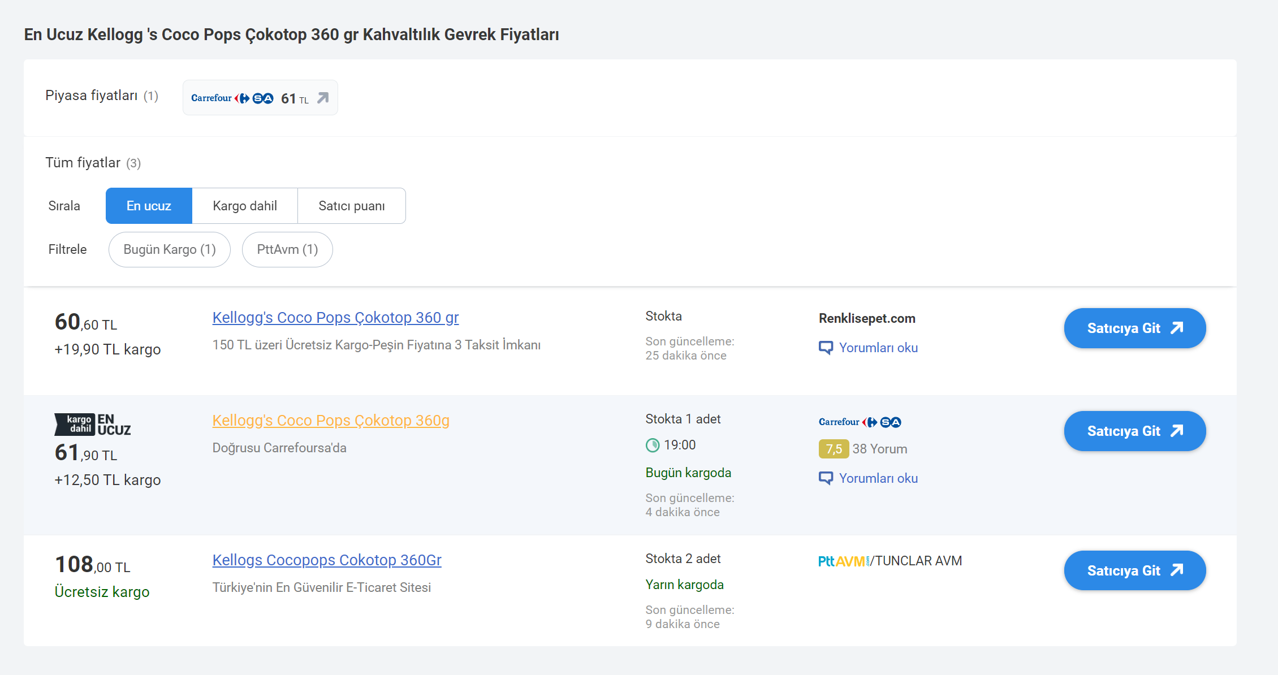The height and width of the screenshot is (675, 1278).
Task: Click the Renklisepet.com seller name
Action: point(867,318)
